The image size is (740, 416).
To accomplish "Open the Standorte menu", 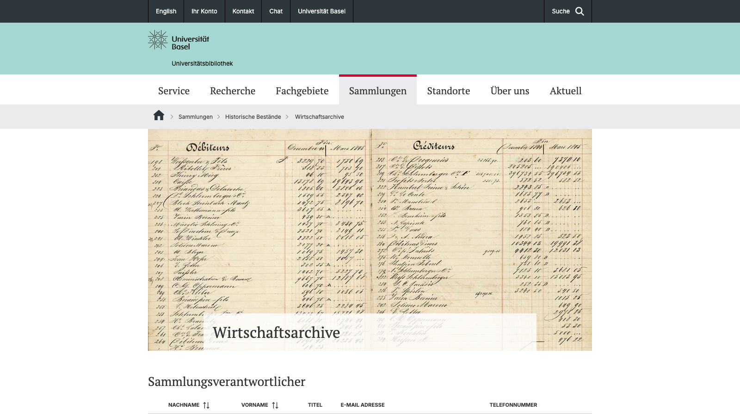I will pos(448,91).
